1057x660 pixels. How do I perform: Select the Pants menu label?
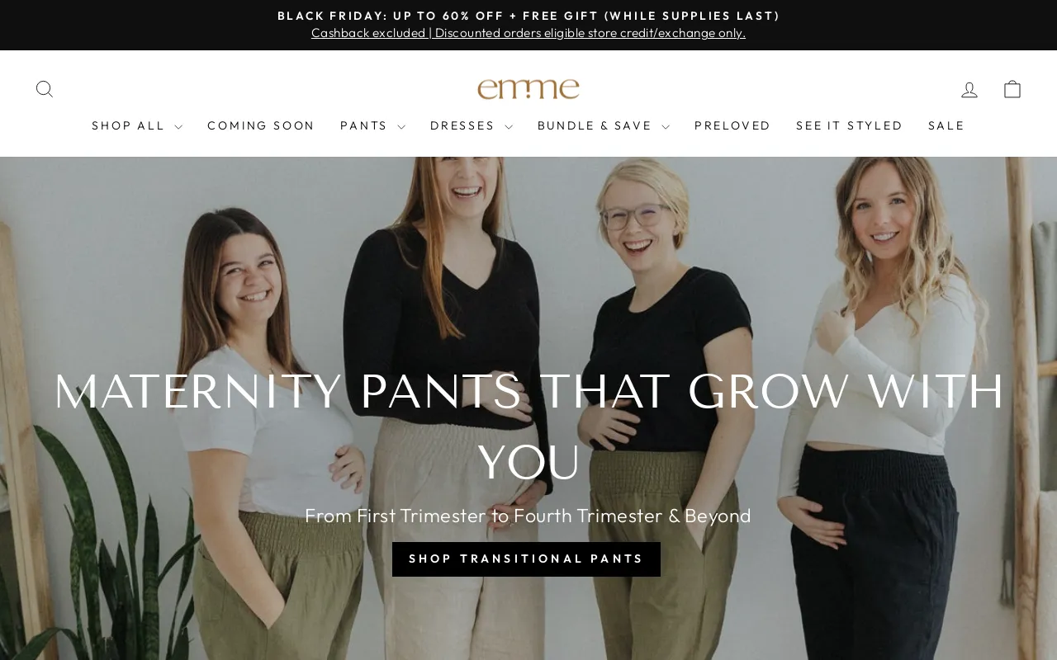point(364,126)
